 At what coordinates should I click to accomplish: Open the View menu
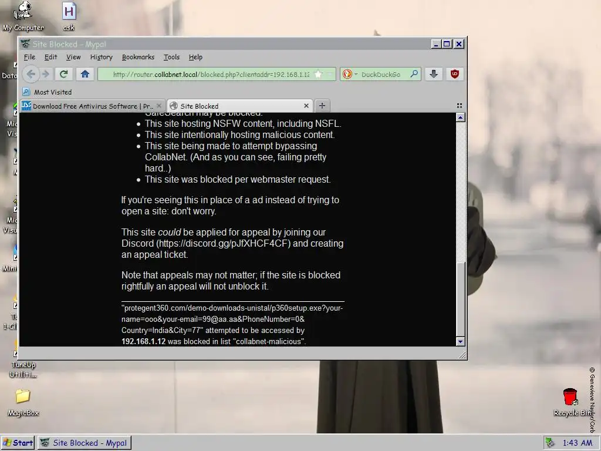pos(73,57)
